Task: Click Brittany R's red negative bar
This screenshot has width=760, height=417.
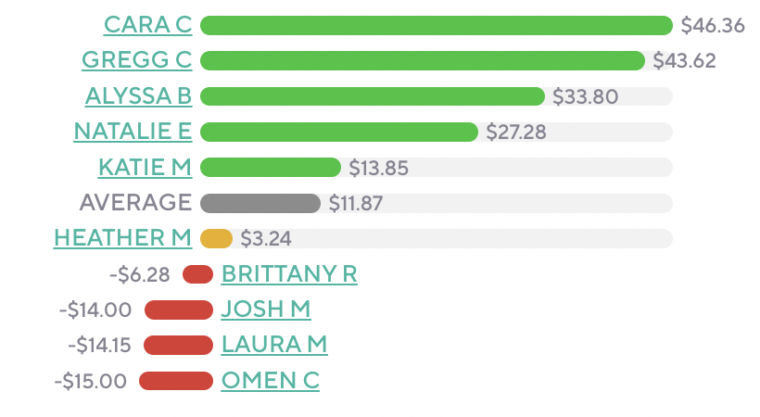Action: pyautogui.click(x=198, y=274)
